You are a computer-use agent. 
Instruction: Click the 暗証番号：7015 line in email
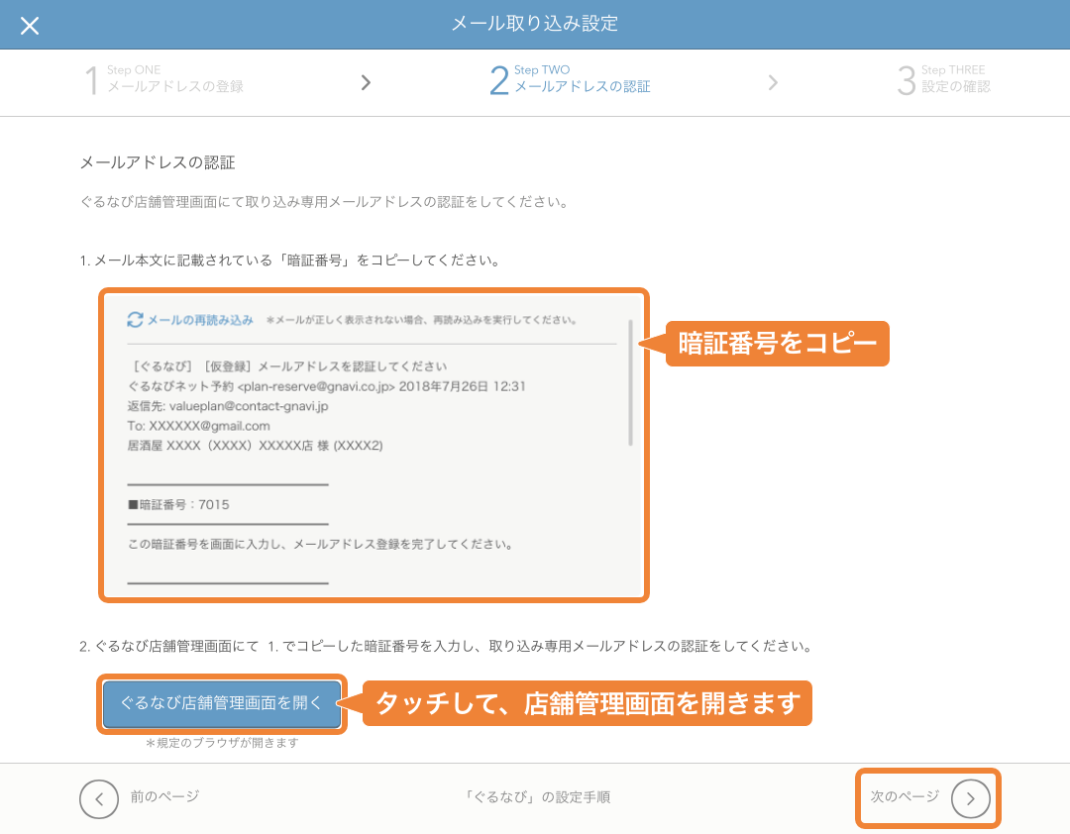coord(178,505)
